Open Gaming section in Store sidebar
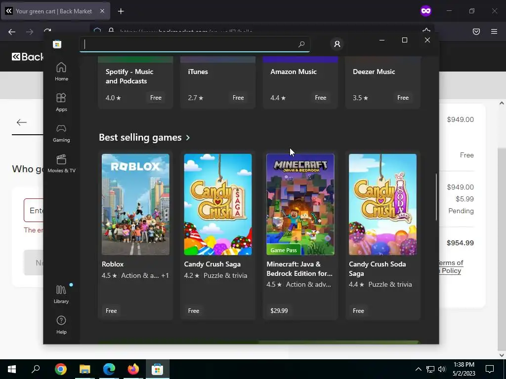This screenshot has width=506, height=379. 61,133
